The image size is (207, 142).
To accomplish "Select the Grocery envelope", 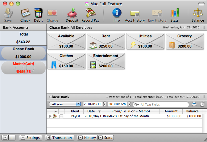I will [184, 42].
